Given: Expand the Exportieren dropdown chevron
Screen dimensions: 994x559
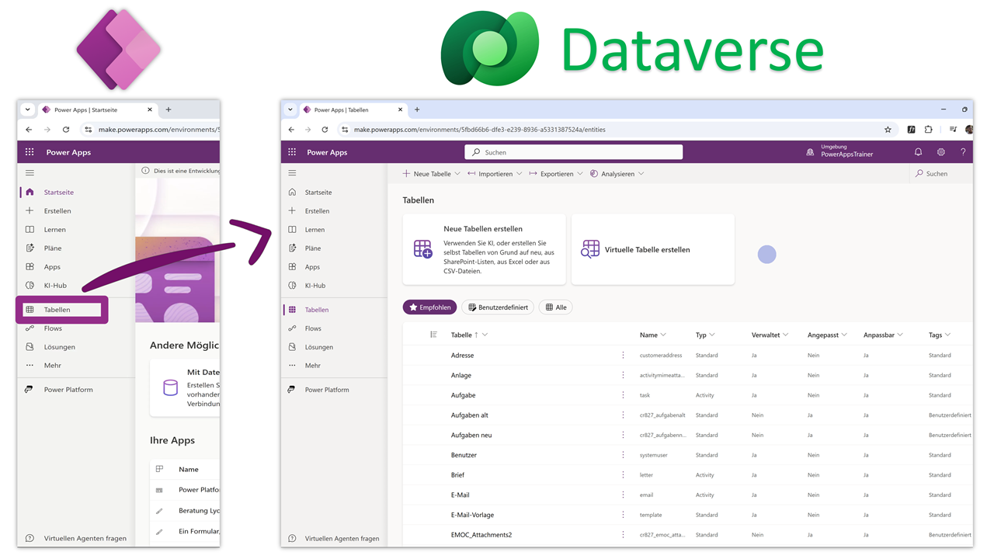Looking at the screenshot, I should (579, 174).
